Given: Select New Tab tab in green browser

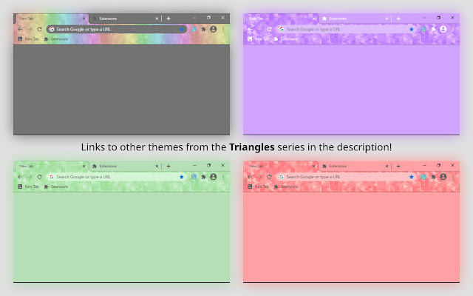Looking at the screenshot, I should point(51,166).
